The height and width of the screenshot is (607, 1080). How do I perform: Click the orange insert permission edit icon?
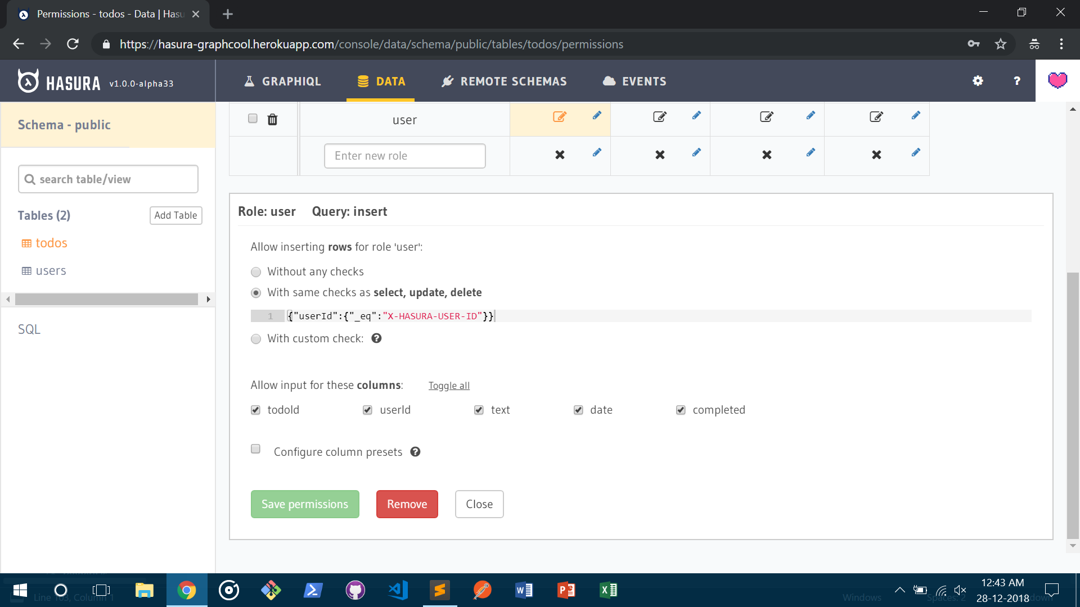pos(559,117)
